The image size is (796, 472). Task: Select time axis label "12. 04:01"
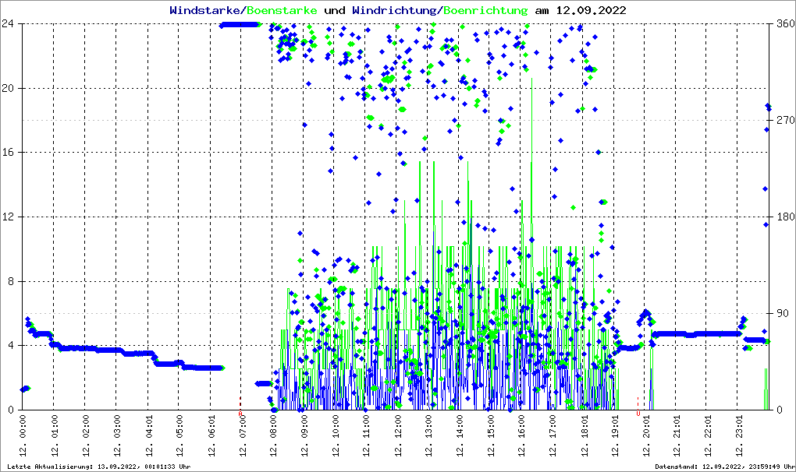[x=148, y=435]
